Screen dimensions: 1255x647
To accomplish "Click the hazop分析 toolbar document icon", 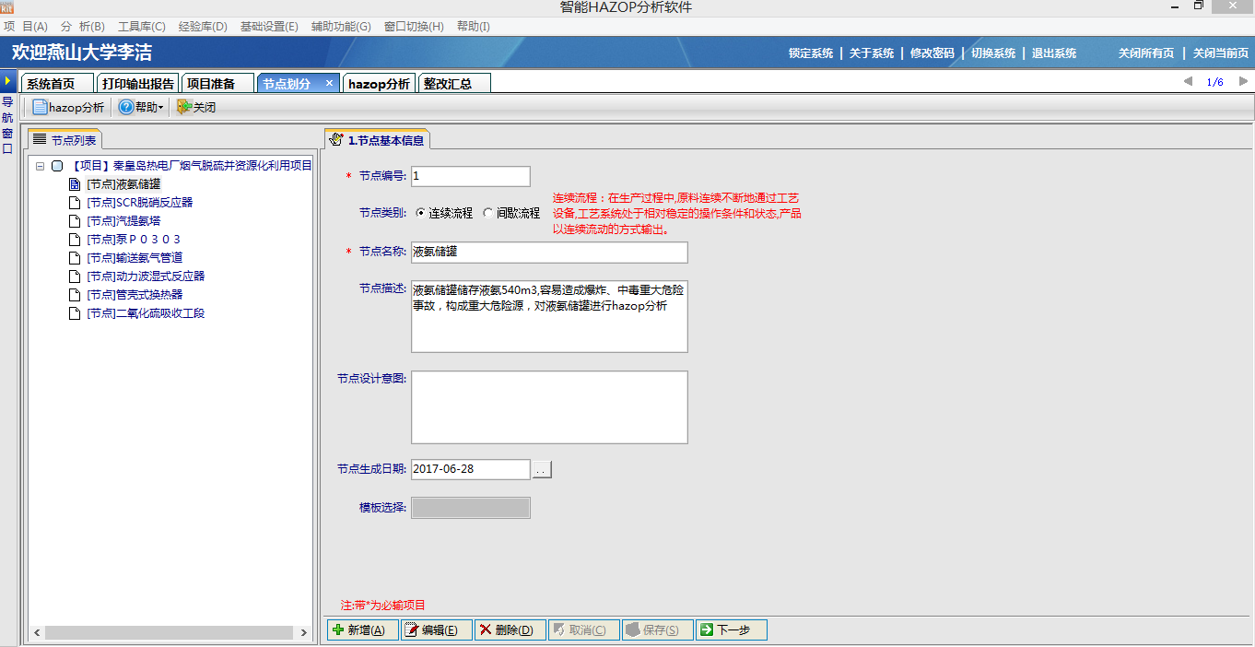I will tap(40, 107).
